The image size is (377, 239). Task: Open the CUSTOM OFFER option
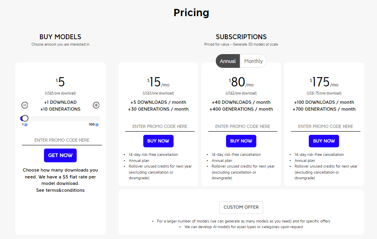(241, 207)
